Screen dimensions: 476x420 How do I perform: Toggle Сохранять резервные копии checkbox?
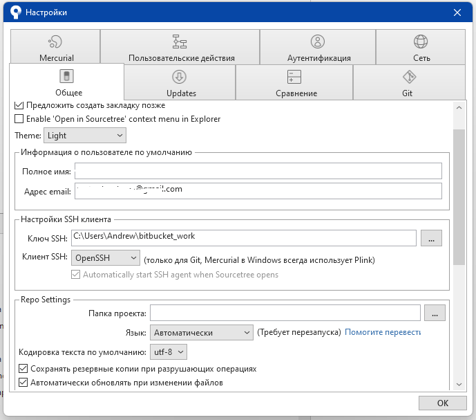[x=23, y=369]
